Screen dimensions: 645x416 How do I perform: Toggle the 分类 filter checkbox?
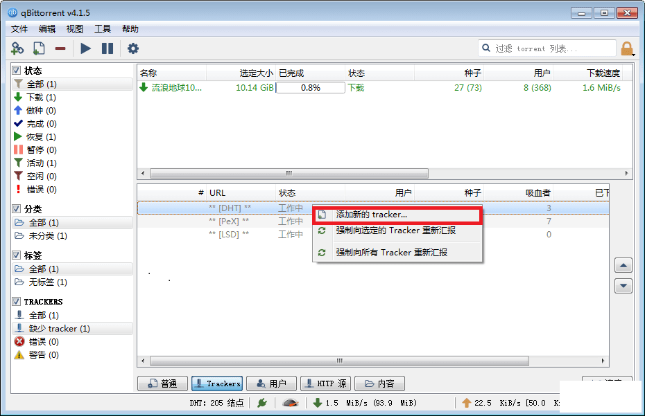tap(17, 208)
